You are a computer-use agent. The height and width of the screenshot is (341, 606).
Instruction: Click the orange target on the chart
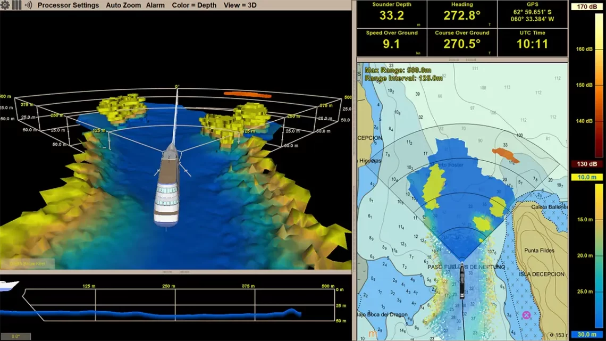[505, 155]
